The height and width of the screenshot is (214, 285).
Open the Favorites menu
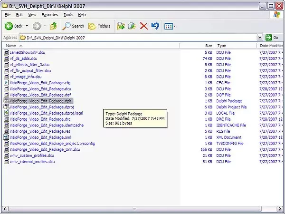49,15
